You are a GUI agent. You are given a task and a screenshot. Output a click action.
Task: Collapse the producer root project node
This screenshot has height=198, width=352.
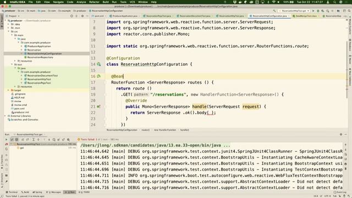tap(5, 20)
